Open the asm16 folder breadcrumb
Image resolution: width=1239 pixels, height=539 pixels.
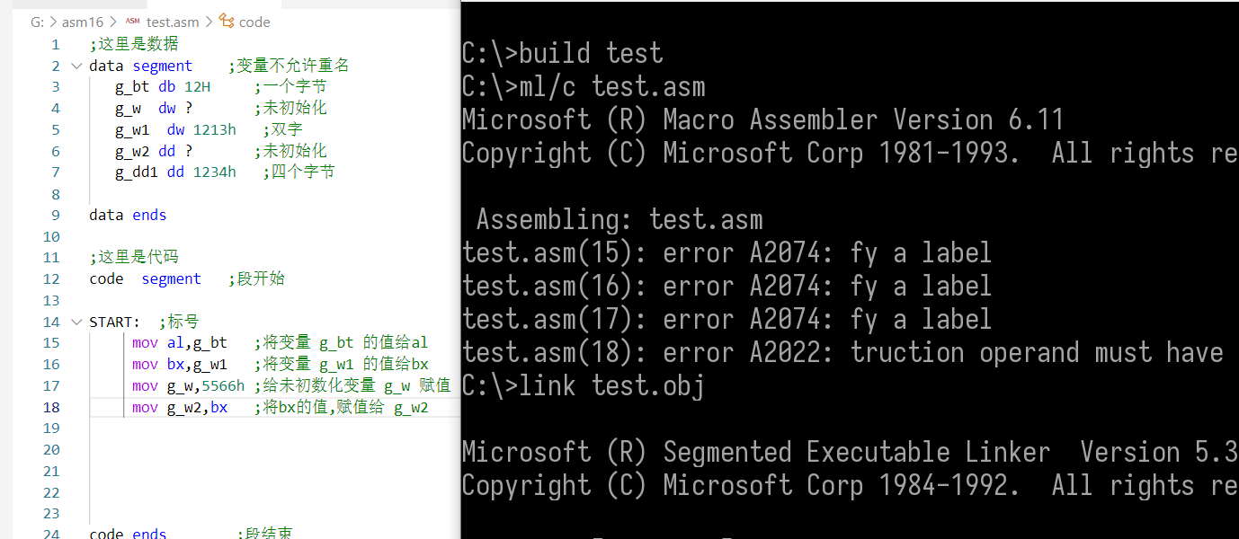coord(83,22)
